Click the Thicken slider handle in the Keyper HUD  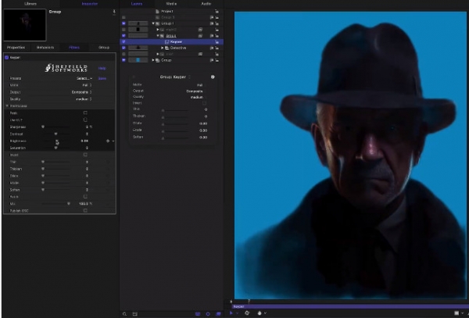(x=163, y=116)
